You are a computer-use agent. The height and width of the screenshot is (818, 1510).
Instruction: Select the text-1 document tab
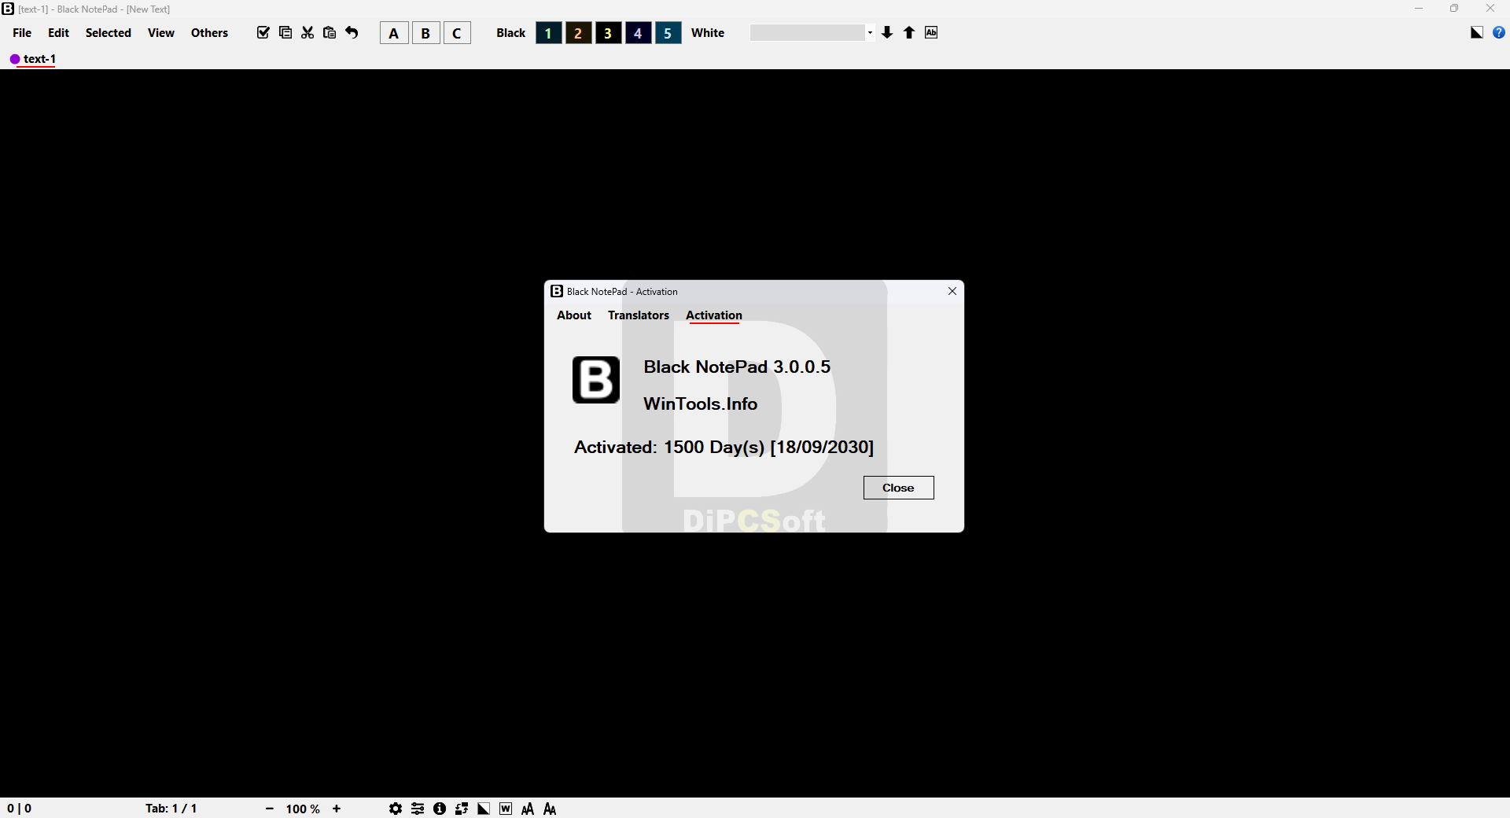(33, 59)
